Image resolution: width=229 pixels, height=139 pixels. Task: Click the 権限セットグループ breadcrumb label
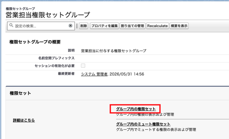coord(20,9)
